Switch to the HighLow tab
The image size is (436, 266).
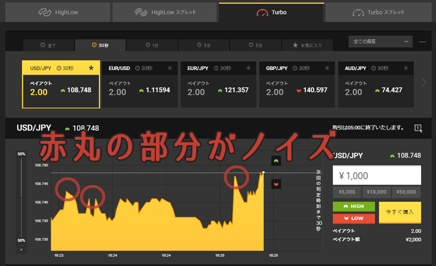tap(58, 12)
